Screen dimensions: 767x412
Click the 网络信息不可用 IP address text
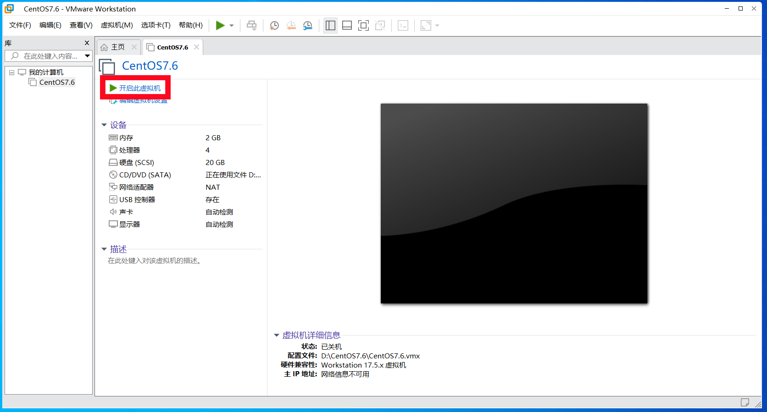coord(345,374)
